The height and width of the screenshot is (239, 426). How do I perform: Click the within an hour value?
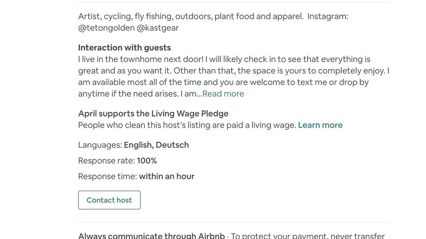point(166,176)
